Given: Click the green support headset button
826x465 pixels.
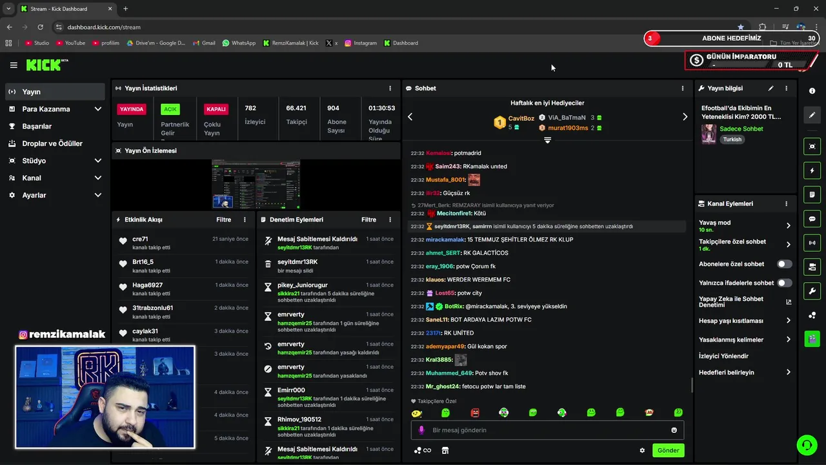Looking at the screenshot, I should pyautogui.click(x=806, y=445).
